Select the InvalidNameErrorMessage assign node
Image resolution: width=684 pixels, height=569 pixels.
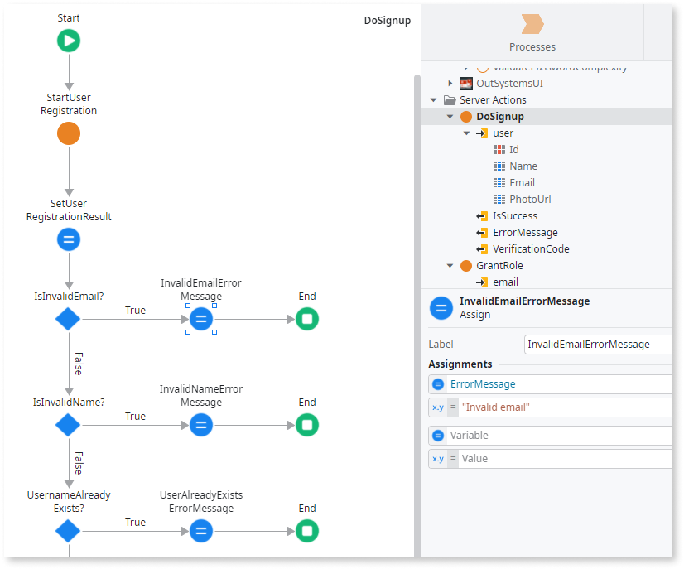(x=201, y=425)
